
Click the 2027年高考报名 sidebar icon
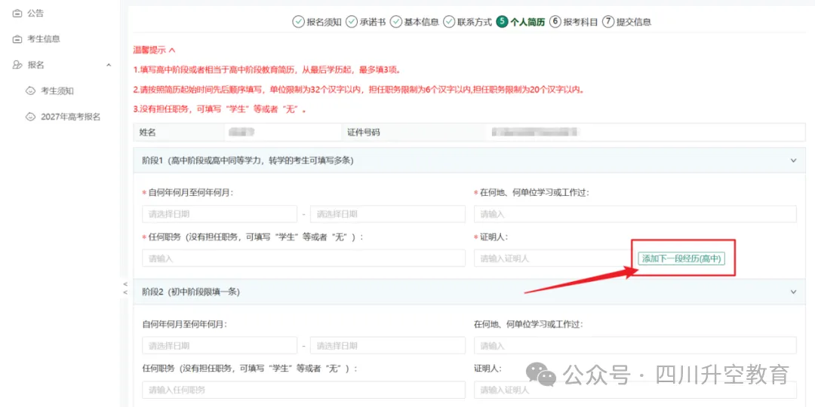(x=31, y=117)
